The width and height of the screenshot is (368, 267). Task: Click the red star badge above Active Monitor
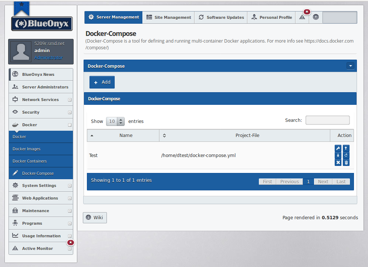coord(70,242)
